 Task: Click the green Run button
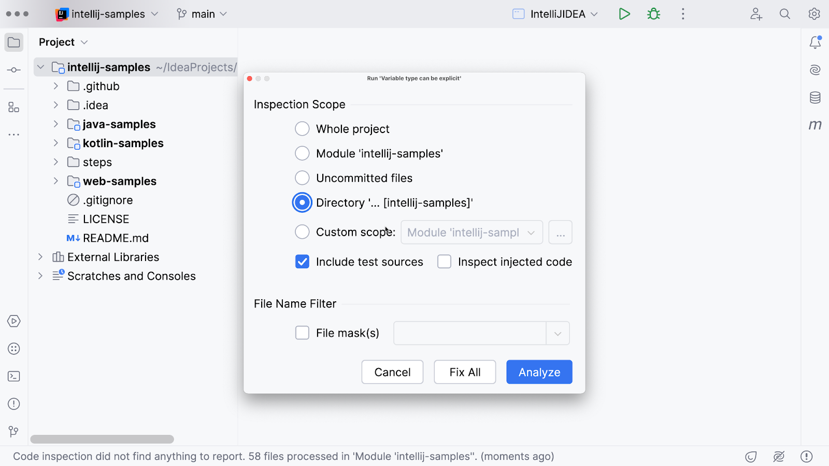coord(624,14)
